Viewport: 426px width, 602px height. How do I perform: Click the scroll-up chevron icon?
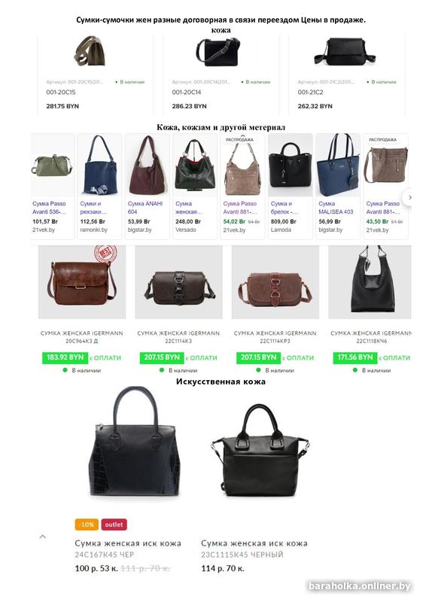coord(43,537)
